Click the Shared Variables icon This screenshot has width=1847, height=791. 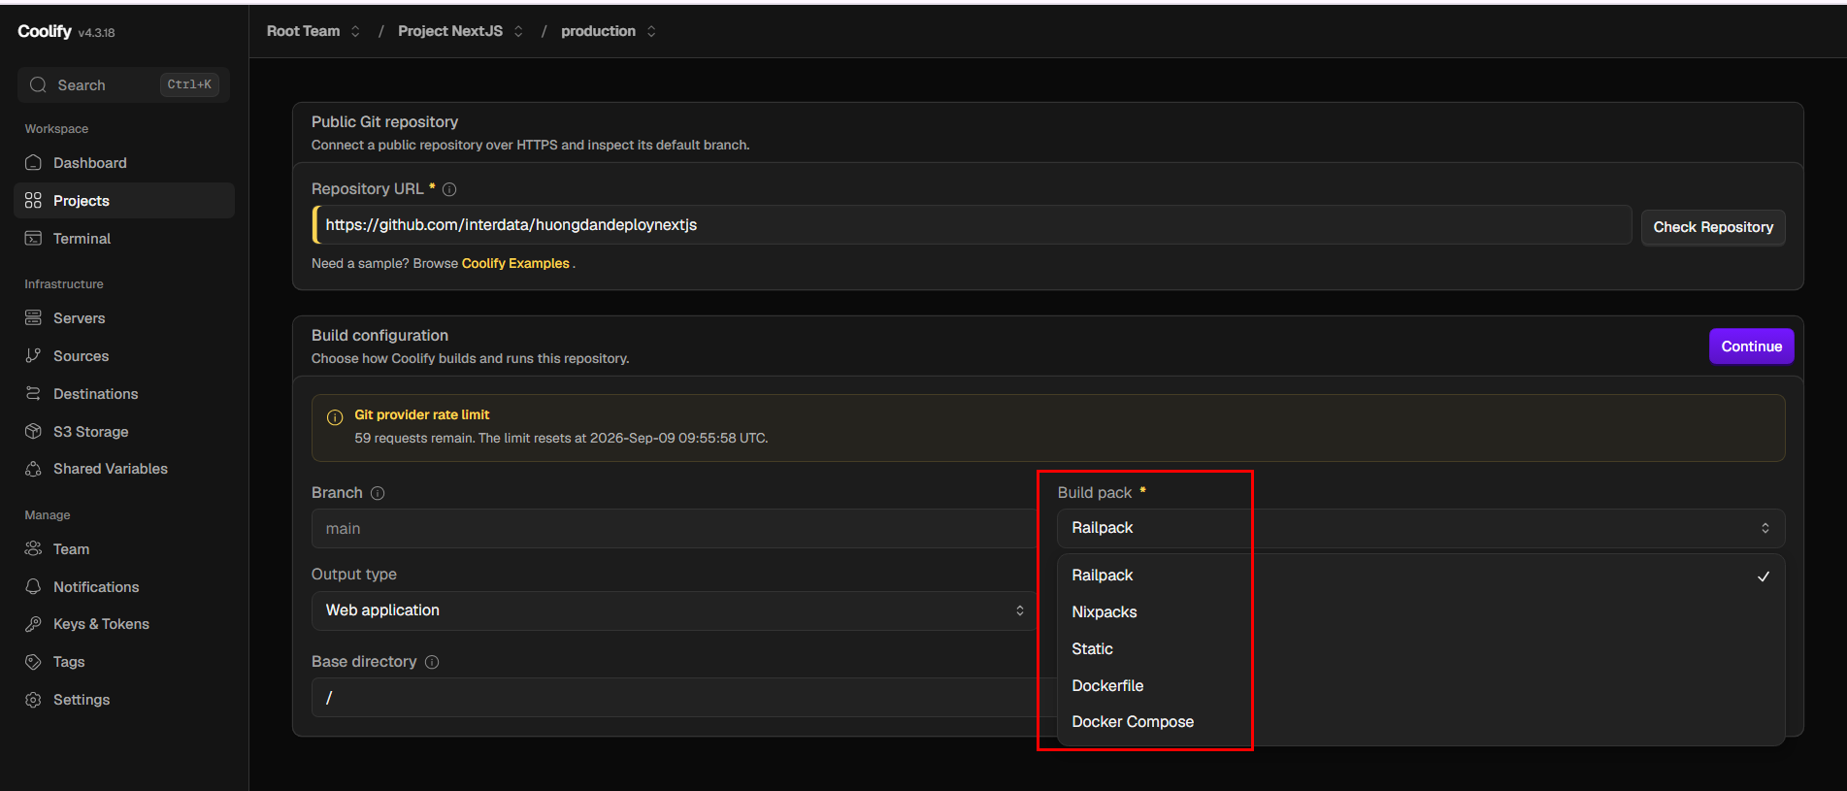33,469
